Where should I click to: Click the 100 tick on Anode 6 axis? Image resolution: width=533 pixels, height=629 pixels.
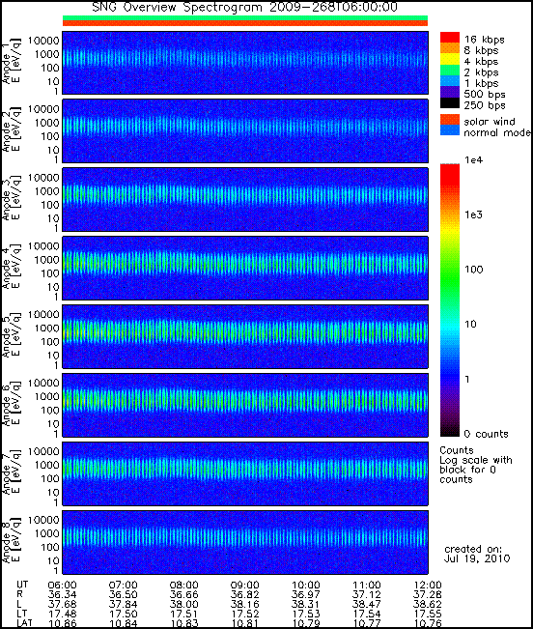pyautogui.click(x=50, y=411)
